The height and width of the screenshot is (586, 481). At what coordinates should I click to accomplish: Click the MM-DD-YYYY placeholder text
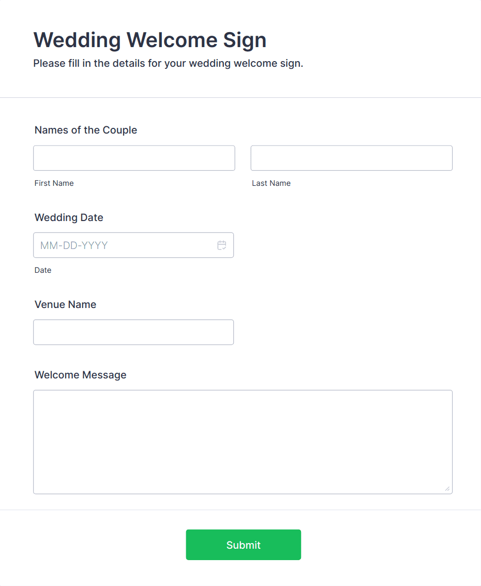click(72, 245)
